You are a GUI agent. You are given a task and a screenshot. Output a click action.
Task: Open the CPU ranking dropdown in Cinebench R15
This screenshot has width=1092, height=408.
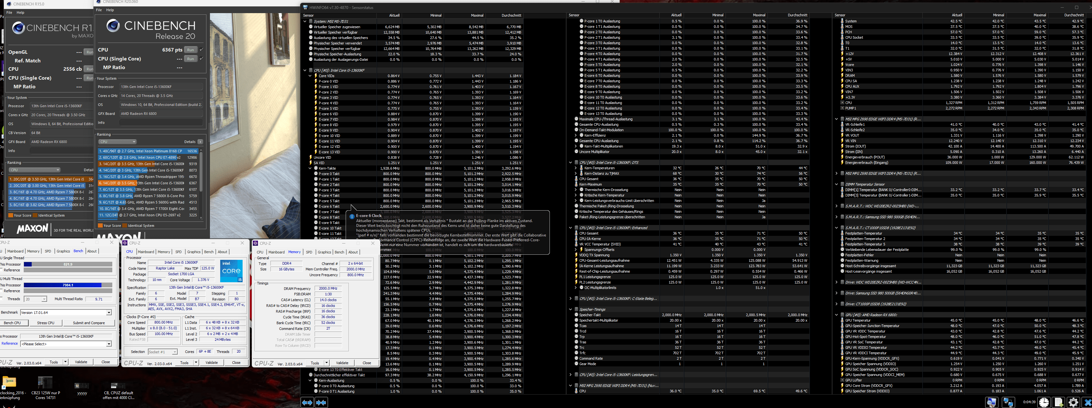(35, 170)
